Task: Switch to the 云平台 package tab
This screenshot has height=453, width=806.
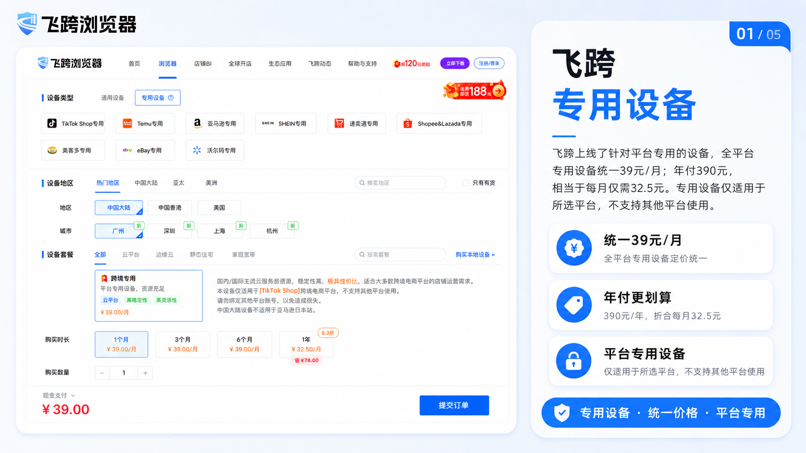Action: pyautogui.click(x=131, y=255)
